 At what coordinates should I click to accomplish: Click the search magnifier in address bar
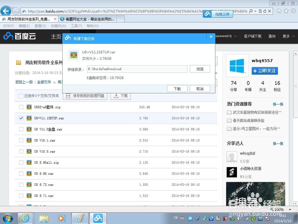(251, 11)
